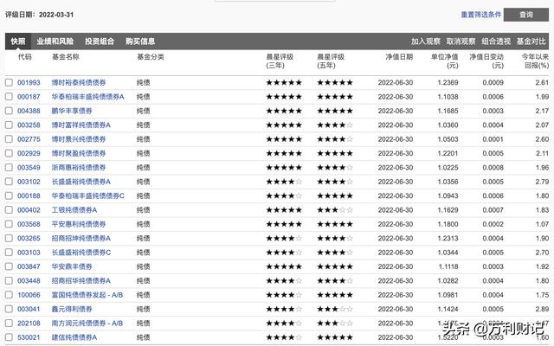Click the 净值日变动(元) column header
The image size is (554, 346).
(486, 61)
